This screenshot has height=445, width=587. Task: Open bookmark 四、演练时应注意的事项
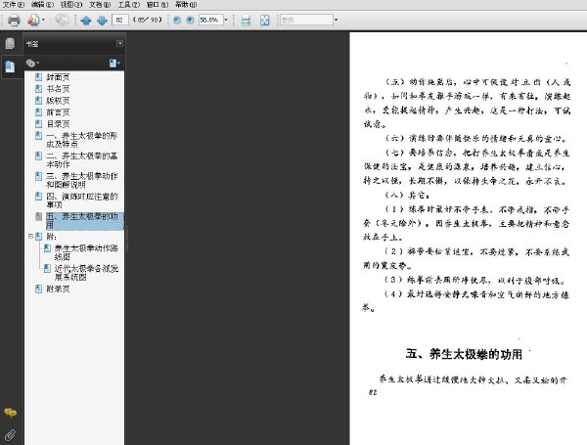click(x=82, y=200)
